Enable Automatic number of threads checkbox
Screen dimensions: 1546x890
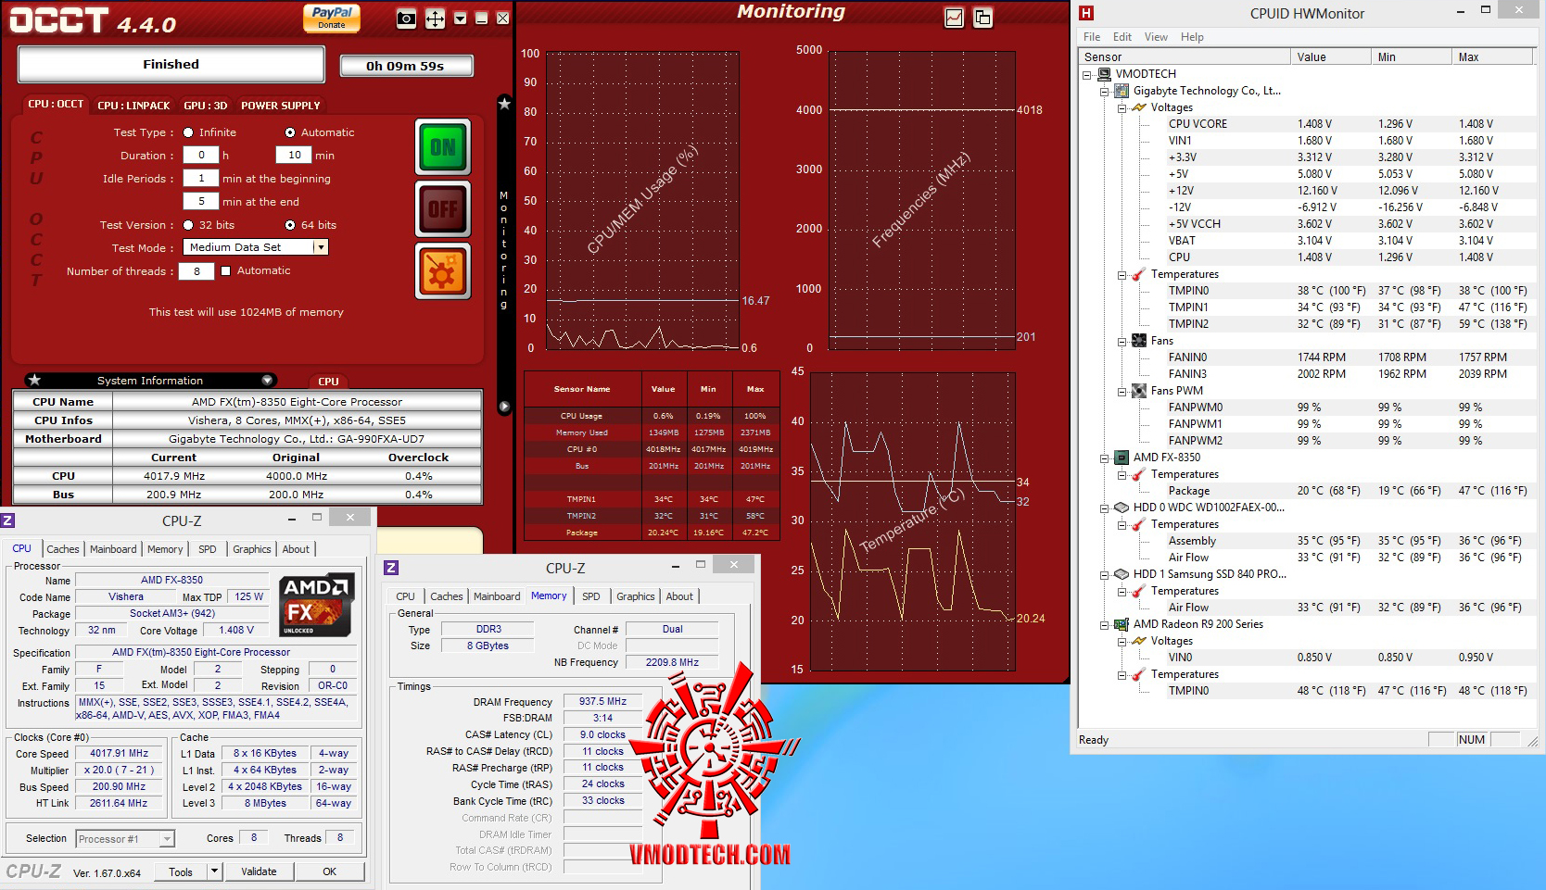(x=225, y=271)
